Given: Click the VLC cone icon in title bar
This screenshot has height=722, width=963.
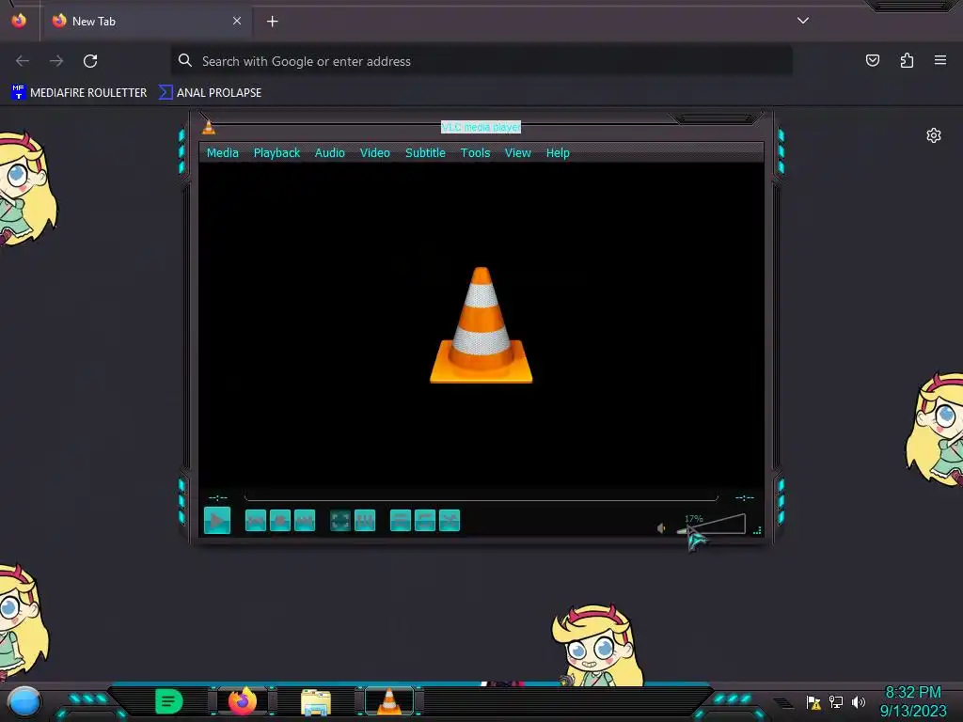Looking at the screenshot, I should (x=209, y=127).
